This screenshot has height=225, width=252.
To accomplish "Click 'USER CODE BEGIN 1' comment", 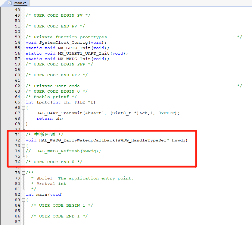I will 62,205.
